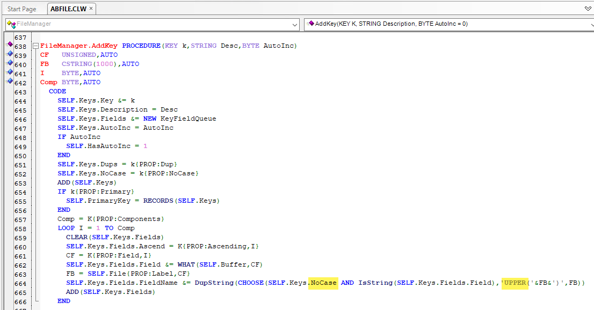
Task: Select the ABFILE.CLW tab
Action: 67,9
